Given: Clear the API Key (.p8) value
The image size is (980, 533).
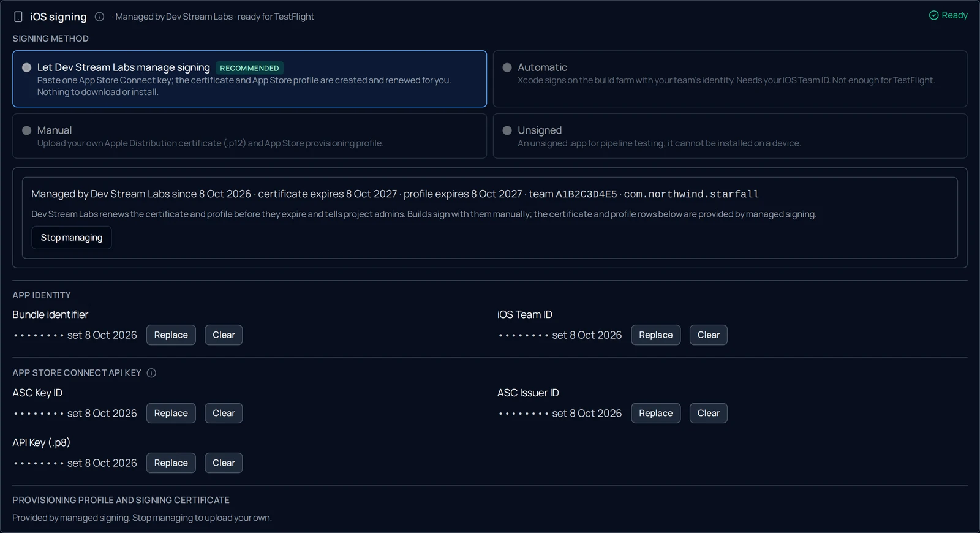Looking at the screenshot, I should coord(224,463).
